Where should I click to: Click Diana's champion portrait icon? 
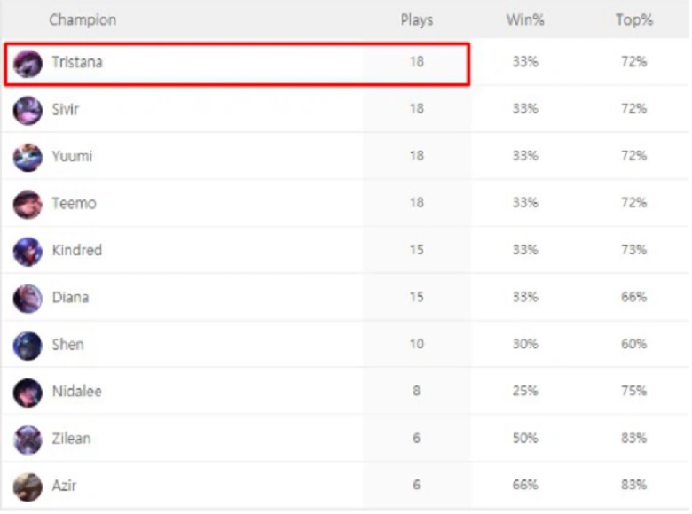coord(28,298)
